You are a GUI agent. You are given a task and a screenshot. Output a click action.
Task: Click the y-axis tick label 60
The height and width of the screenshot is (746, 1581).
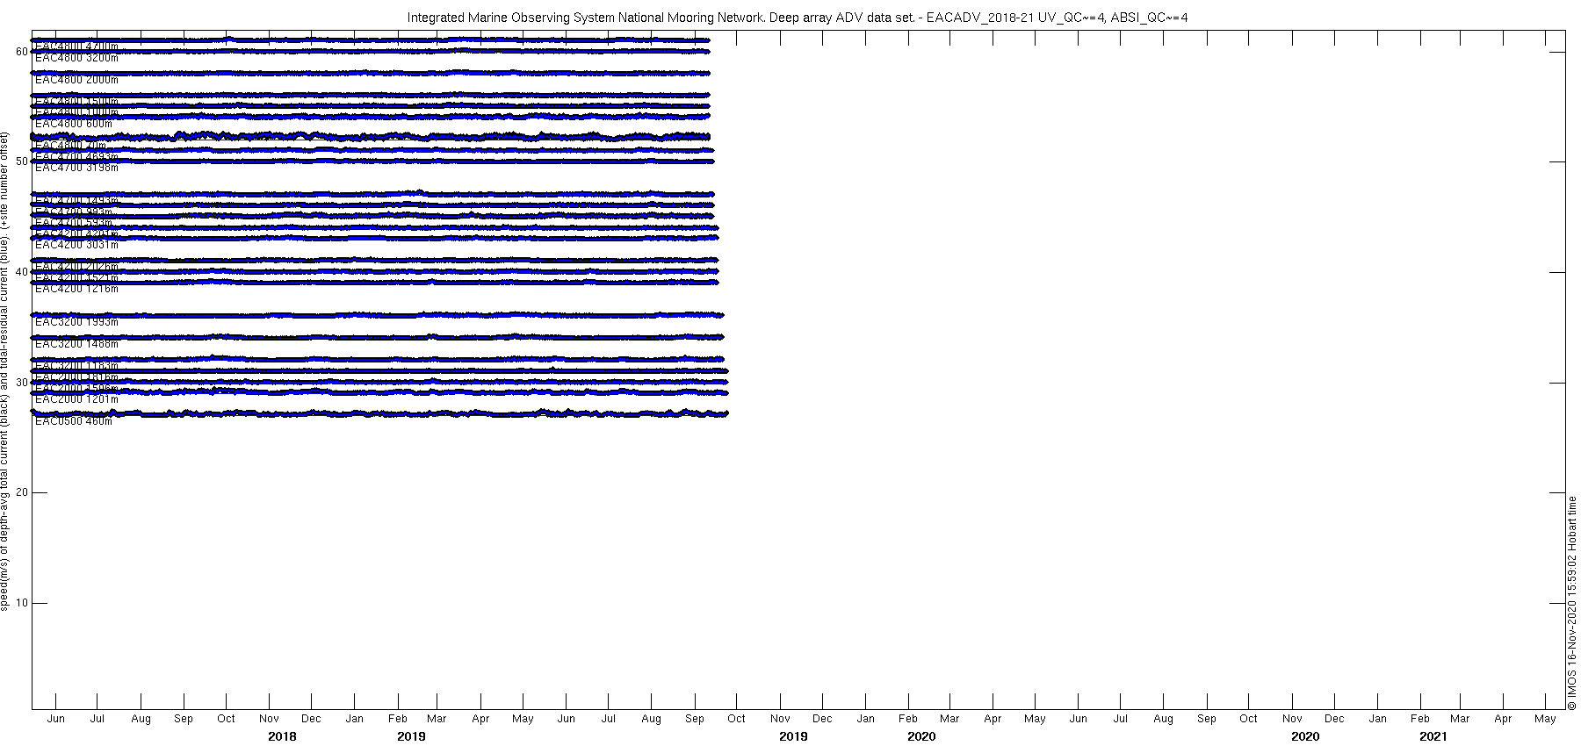pyautogui.click(x=22, y=52)
